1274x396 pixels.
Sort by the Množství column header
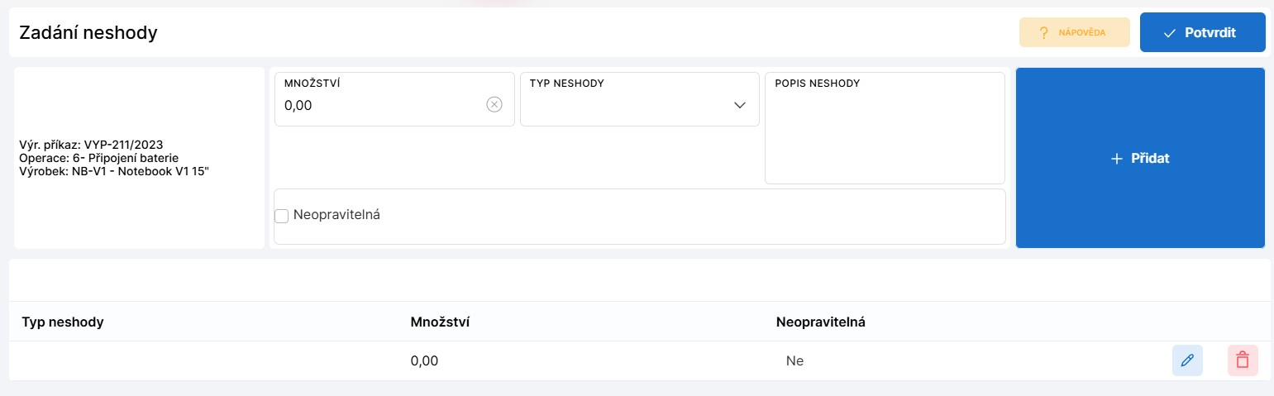(x=440, y=322)
